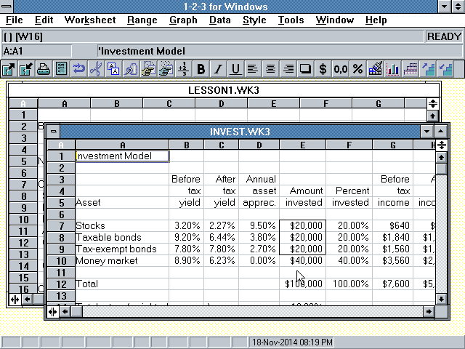The width and height of the screenshot is (465, 349).
Task: Select the 100.00% percent invested total cell
Action: click(x=349, y=284)
